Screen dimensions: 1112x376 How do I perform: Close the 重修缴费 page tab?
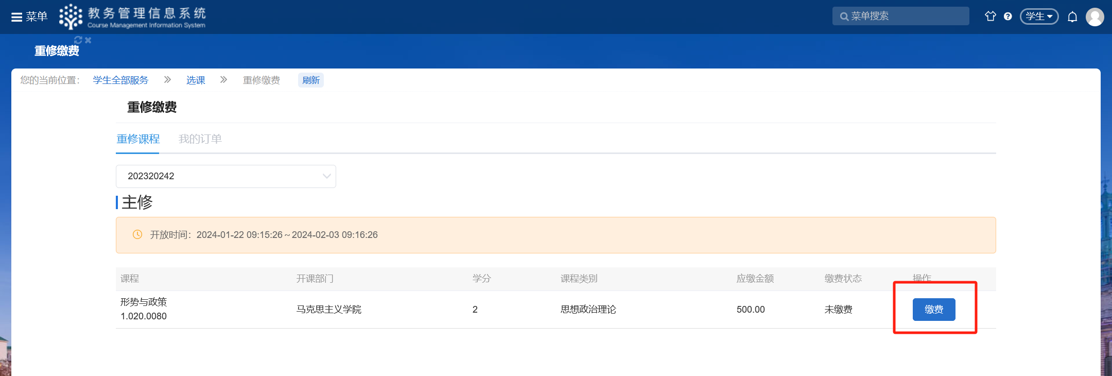(x=88, y=40)
